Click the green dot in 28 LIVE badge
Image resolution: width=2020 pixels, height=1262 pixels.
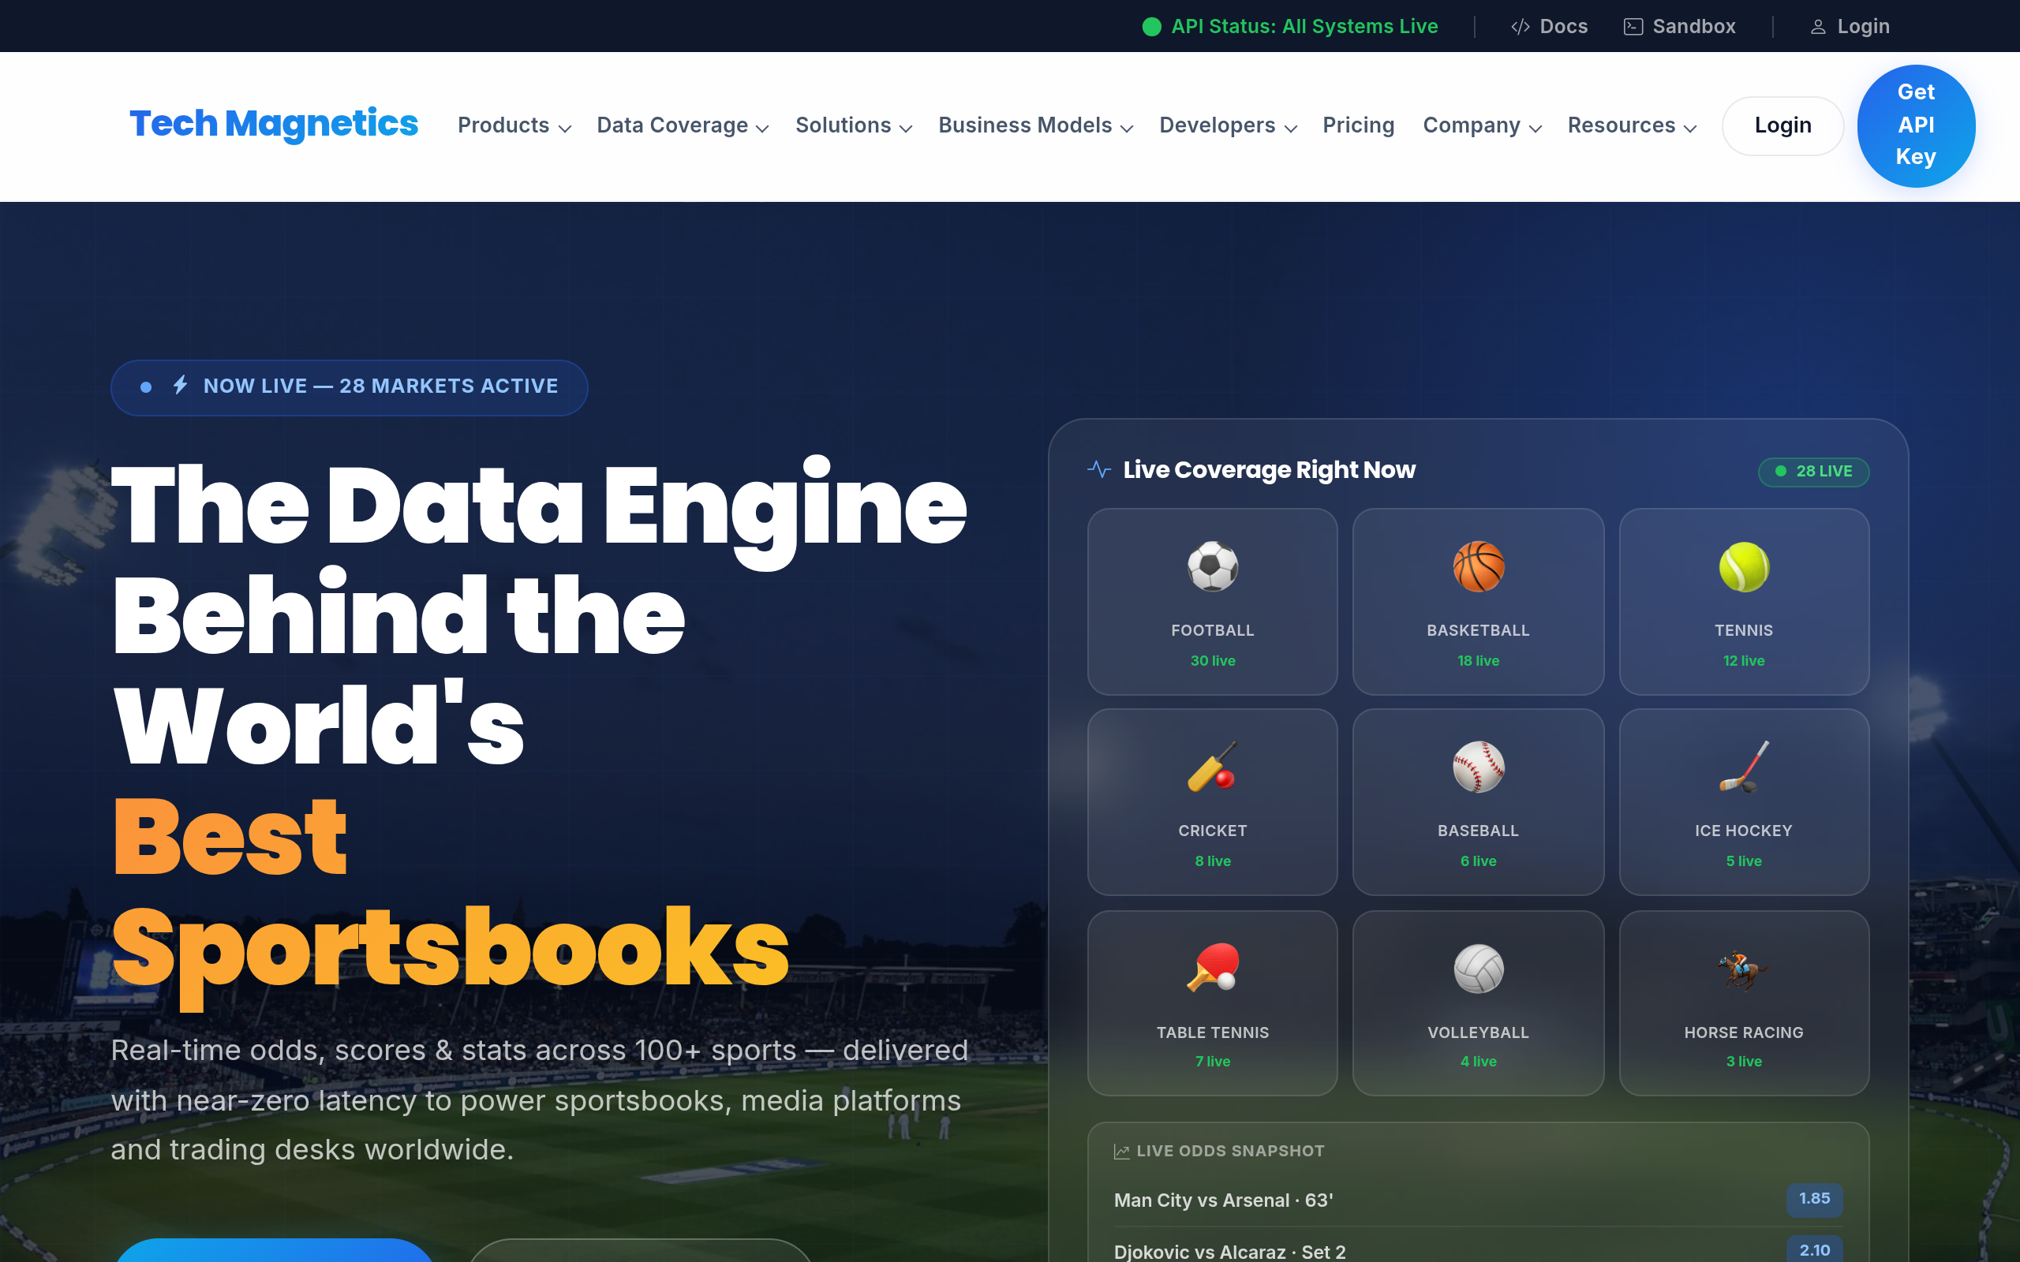(x=1780, y=472)
